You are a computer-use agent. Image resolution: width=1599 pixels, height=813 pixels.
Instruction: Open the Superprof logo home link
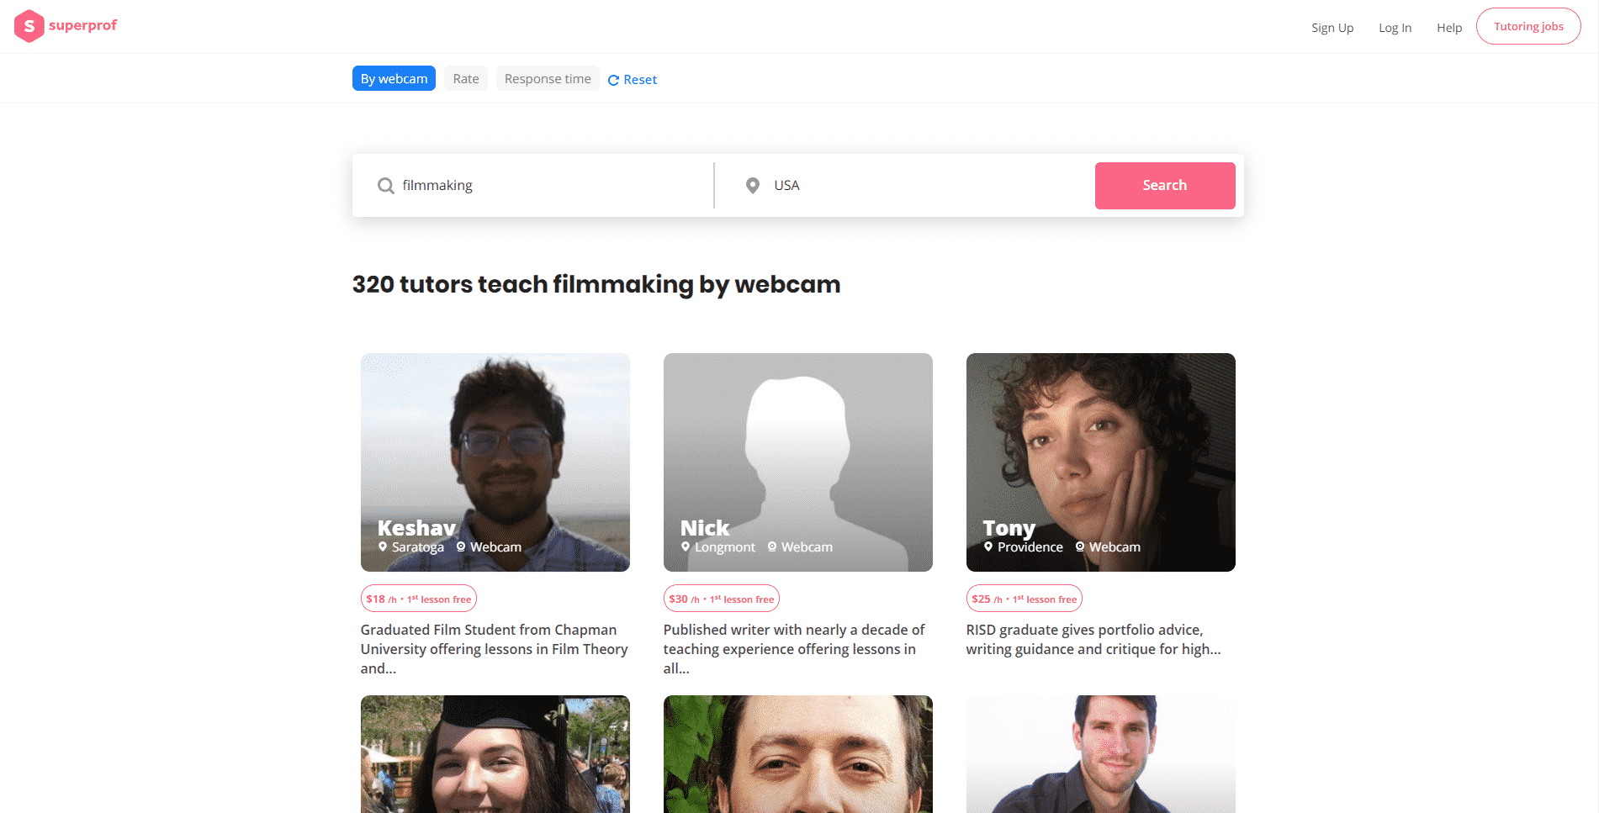(x=66, y=26)
